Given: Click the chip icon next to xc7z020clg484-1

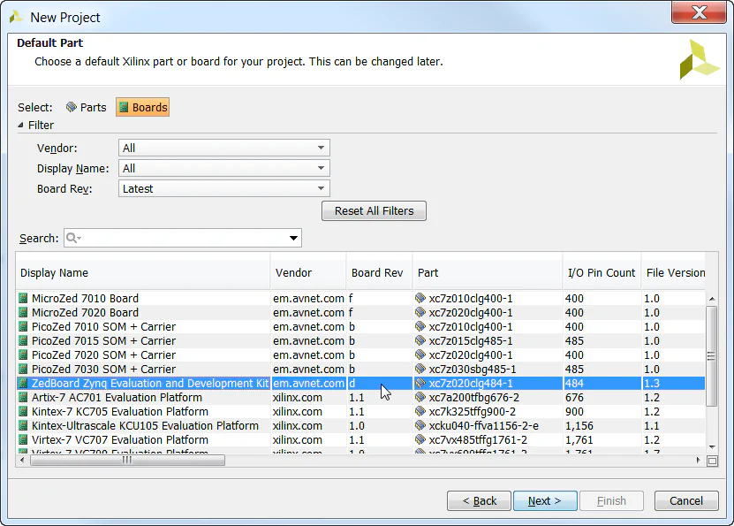Looking at the screenshot, I should click(x=421, y=384).
